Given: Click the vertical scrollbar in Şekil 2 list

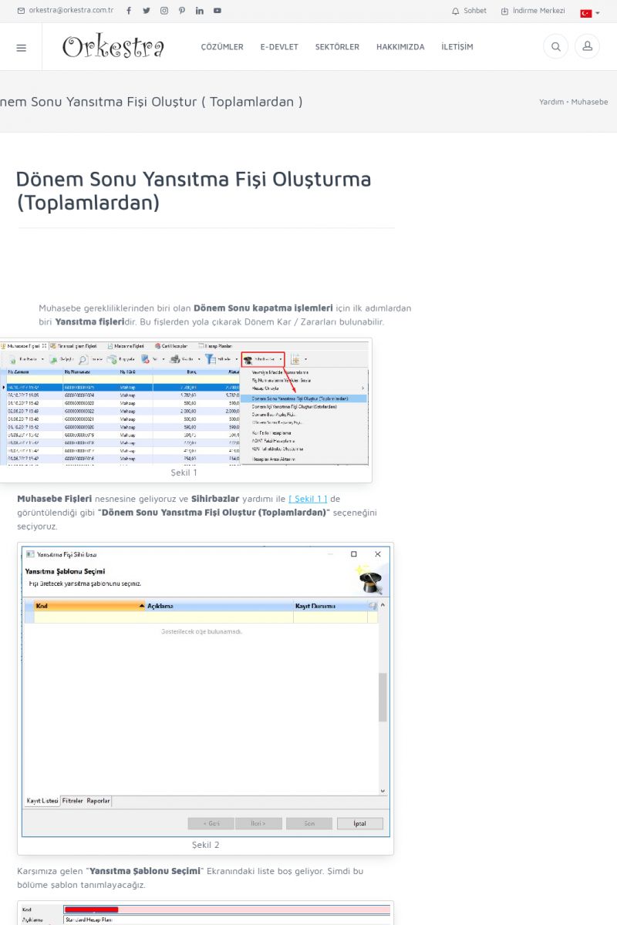Looking at the screenshot, I should (x=383, y=698).
